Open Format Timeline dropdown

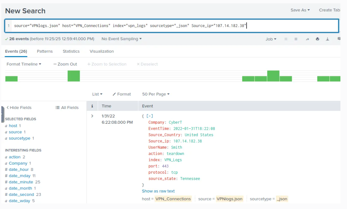[x=24, y=64]
